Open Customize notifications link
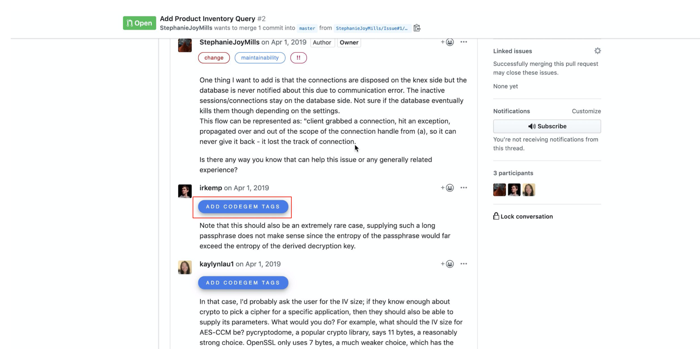Screen dimensions: 700x349 click(x=586, y=111)
